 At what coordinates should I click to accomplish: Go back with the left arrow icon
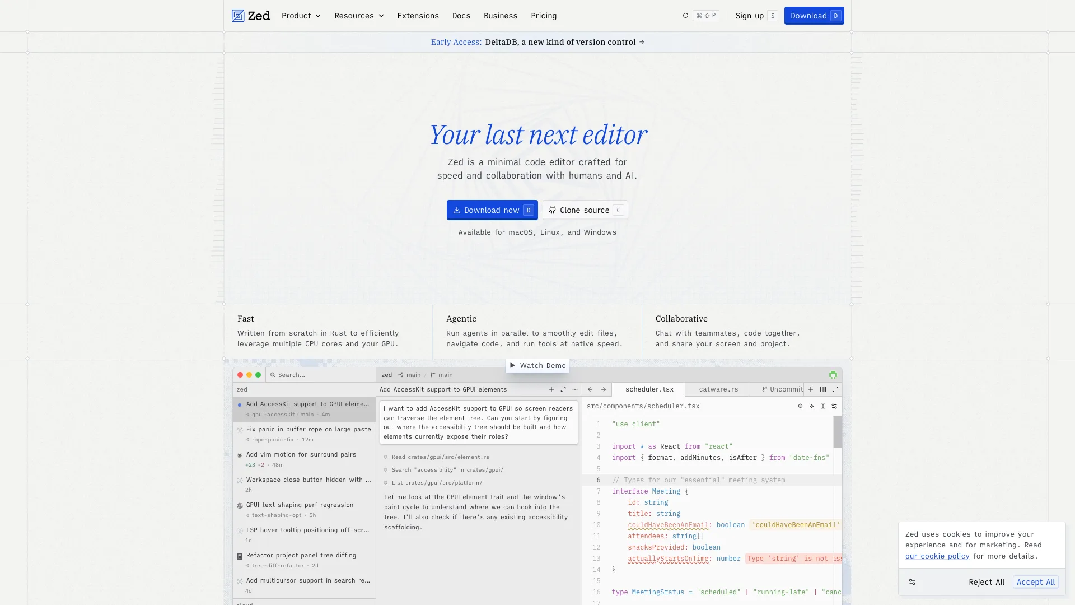point(590,389)
